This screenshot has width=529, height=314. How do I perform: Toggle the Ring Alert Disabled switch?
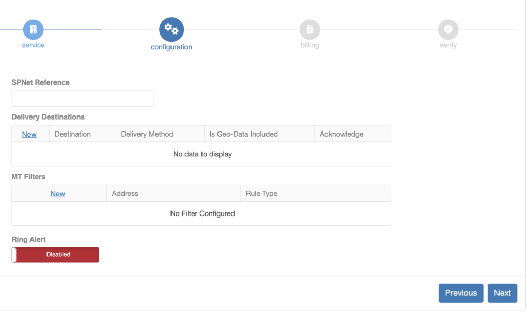[55, 255]
